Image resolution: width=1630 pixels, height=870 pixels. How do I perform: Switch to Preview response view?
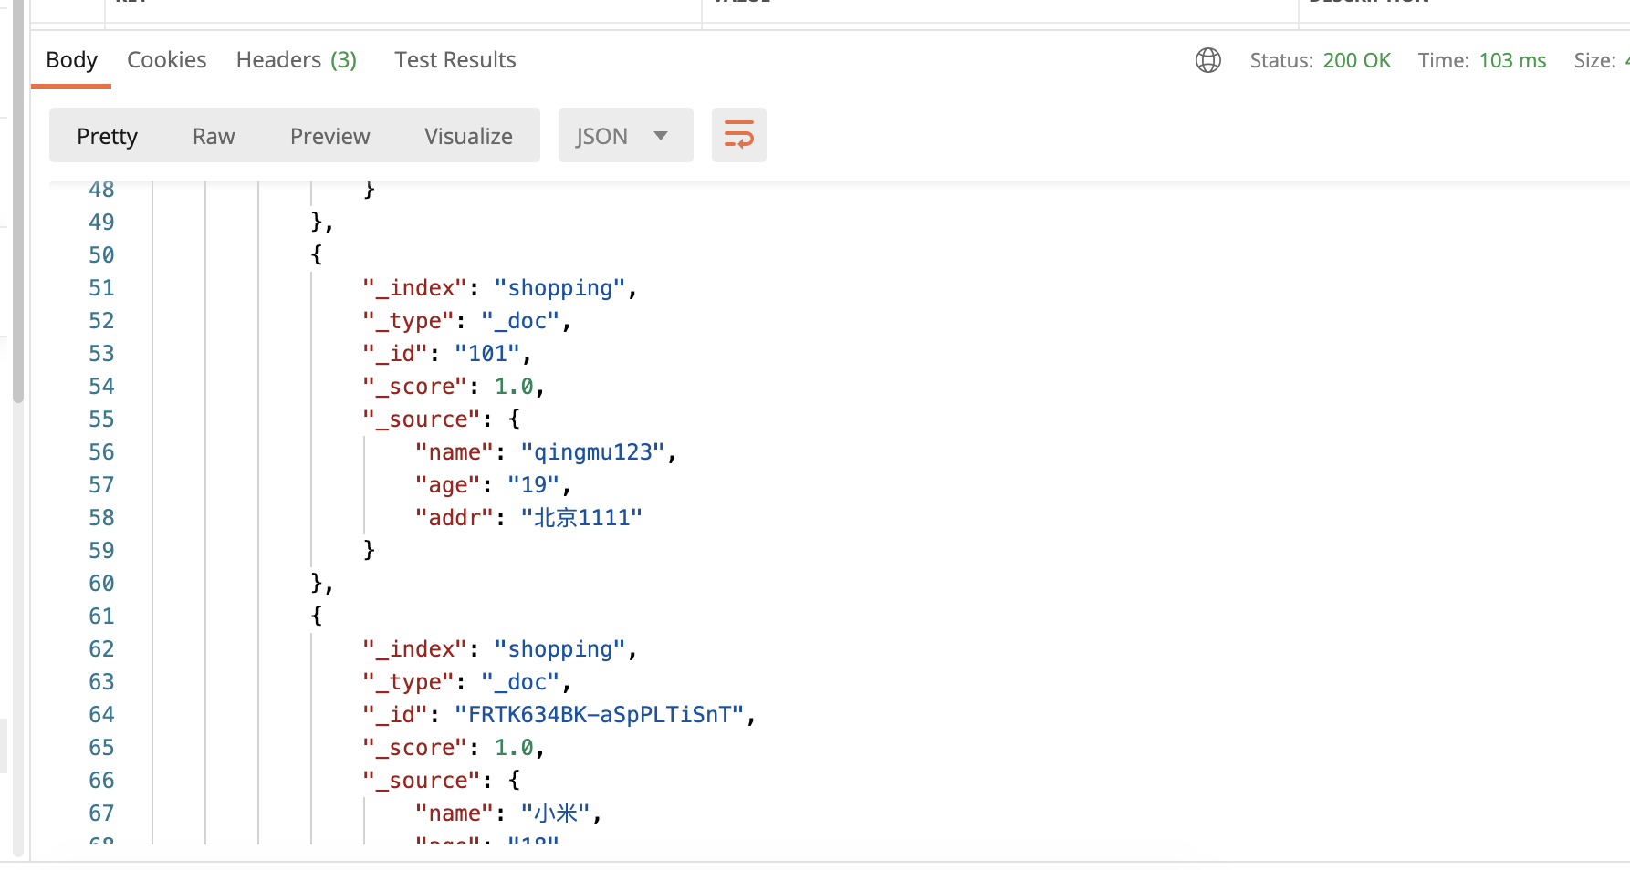coord(329,136)
